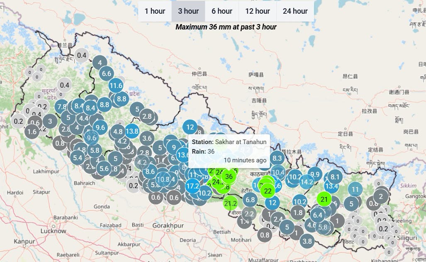Image resolution: width=426 pixels, height=262 pixels.
Task: Open the 13.4 station marker
Action: point(331,186)
